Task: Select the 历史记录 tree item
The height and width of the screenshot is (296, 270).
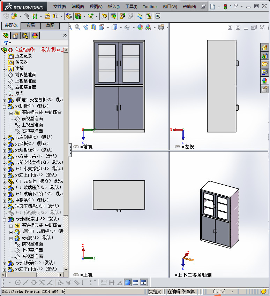Action: (x=23, y=56)
